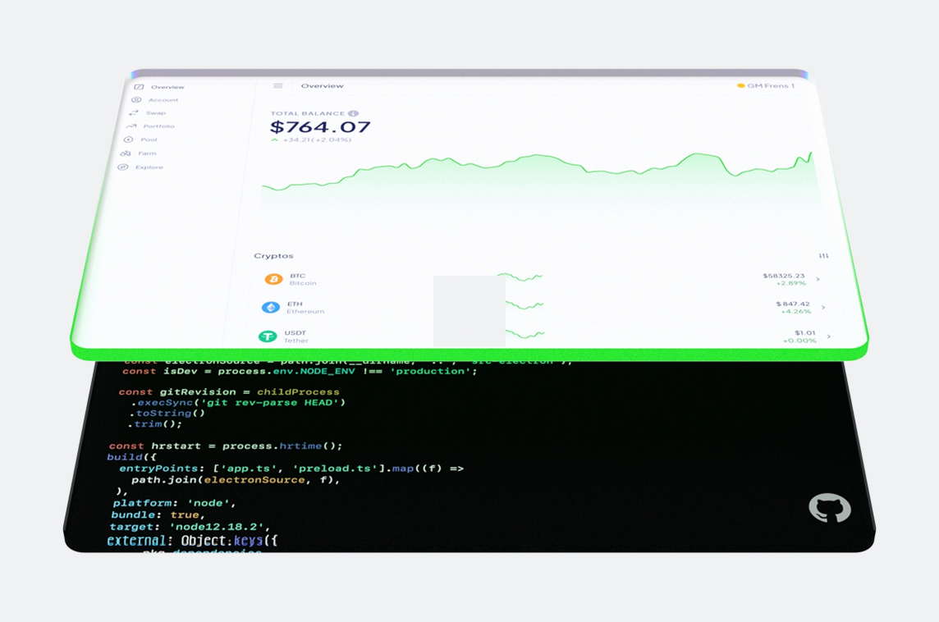Click the Account circle icon
The width and height of the screenshot is (939, 622).
click(136, 100)
